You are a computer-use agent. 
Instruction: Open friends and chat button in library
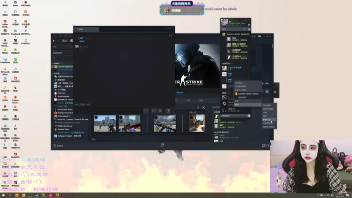pos(266,146)
